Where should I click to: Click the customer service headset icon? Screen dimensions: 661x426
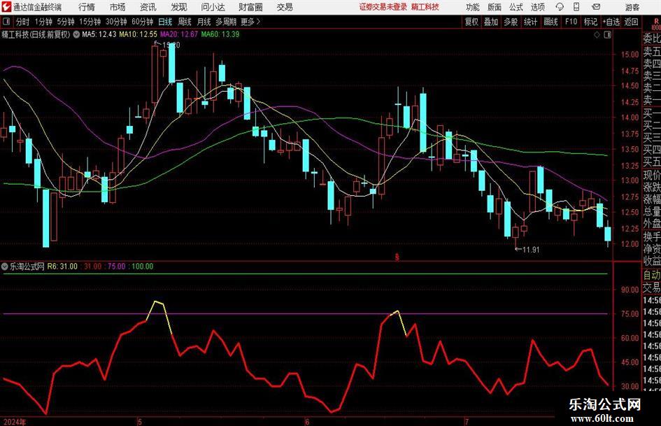(x=560, y=7)
